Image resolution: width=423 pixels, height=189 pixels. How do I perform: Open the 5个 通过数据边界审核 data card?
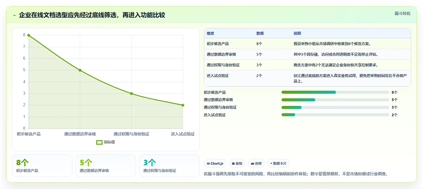pyautogui.click(x=106, y=166)
